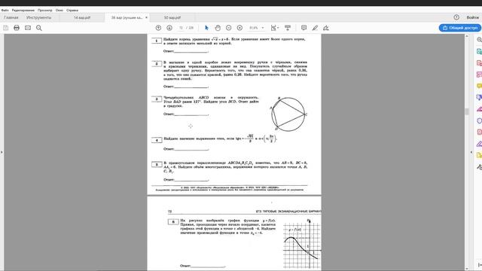Image resolution: width=482 pixels, height=271 pixels.
Task: Click the scrollbar down arrow
Action: [x=467, y=269]
